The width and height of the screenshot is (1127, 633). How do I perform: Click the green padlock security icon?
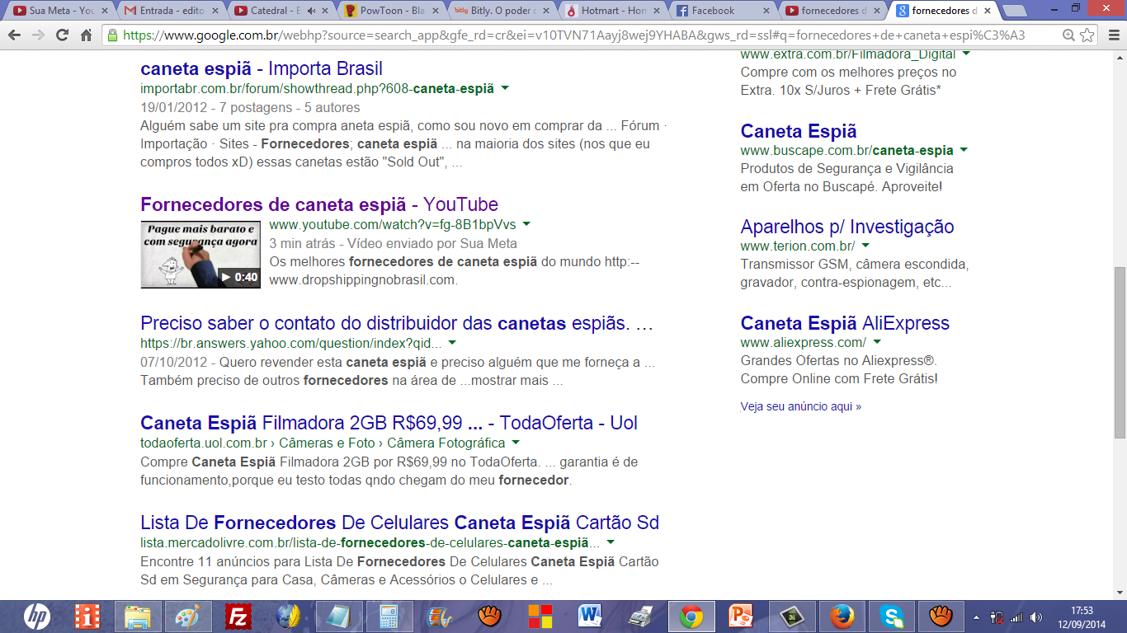pos(112,35)
